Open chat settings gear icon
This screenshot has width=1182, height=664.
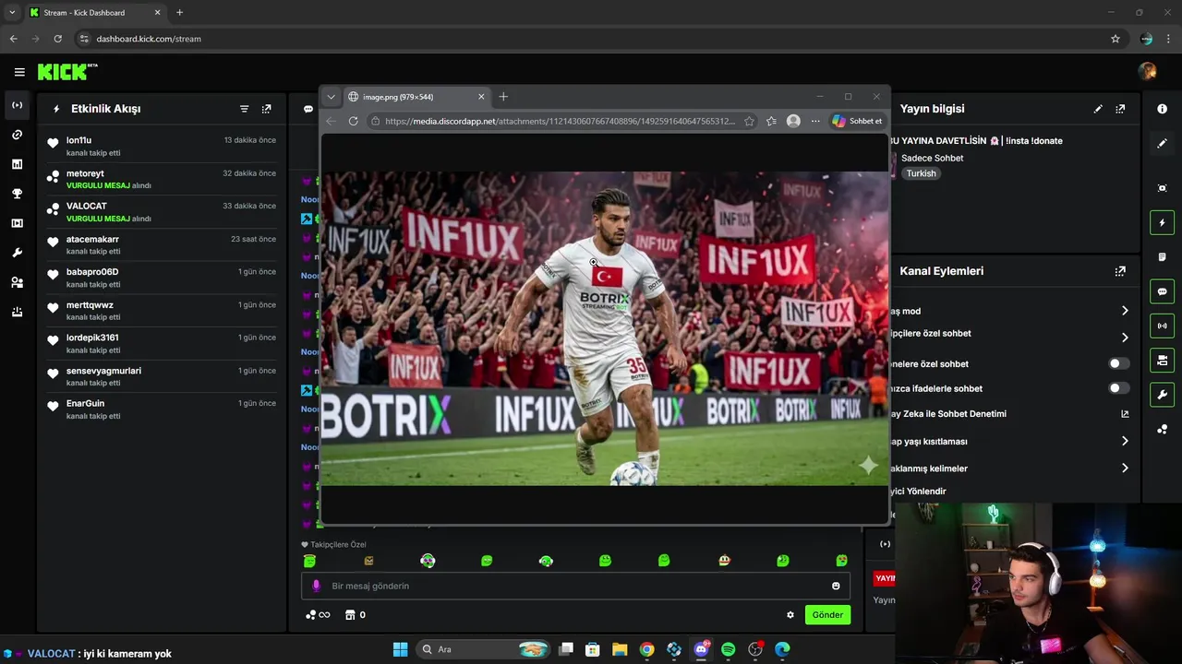790,615
